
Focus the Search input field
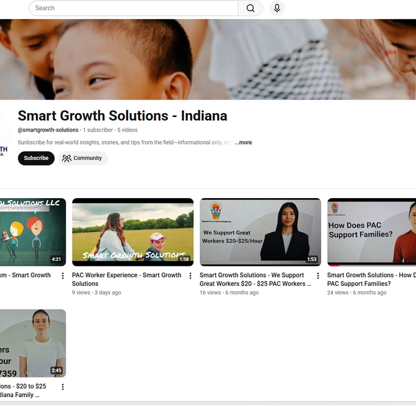coord(133,8)
